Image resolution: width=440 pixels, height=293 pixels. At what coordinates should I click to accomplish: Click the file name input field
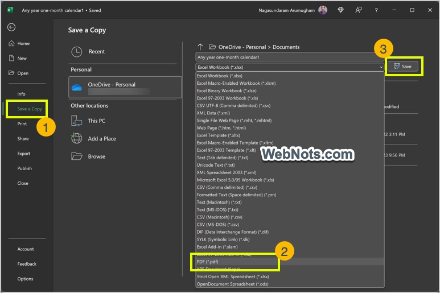tap(290, 57)
